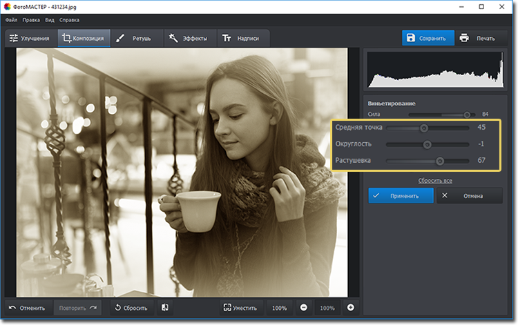Viewport: 518px width, 325px height.
Task: Open the Улучшения tab
Action: (x=30, y=38)
